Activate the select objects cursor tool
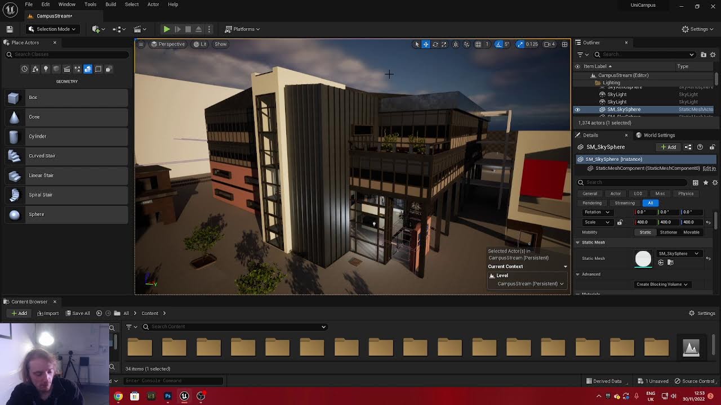This screenshot has width=721, height=405. tap(417, 44)
